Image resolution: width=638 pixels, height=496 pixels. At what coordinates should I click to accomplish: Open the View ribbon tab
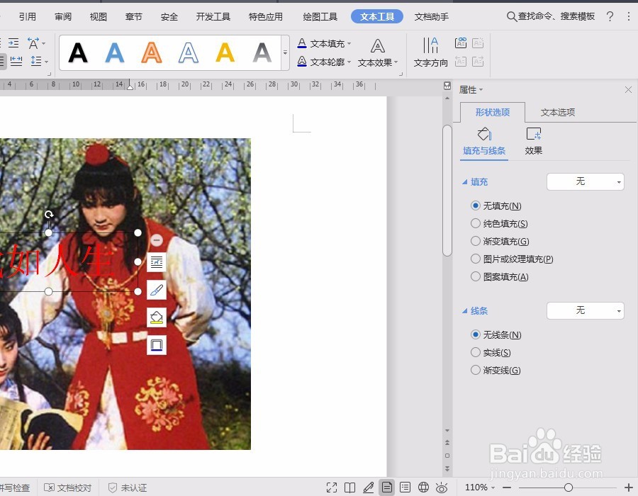pos(98,17)
